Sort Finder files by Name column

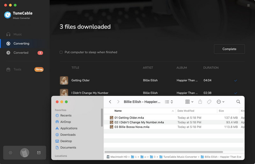point(118,111)
